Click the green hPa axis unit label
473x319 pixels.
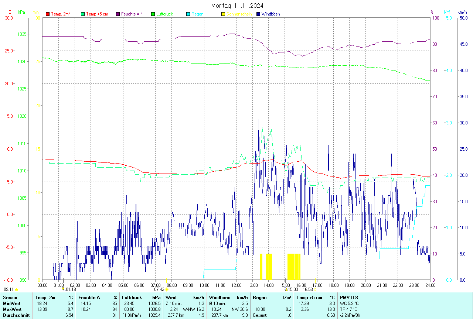[21, 12]
